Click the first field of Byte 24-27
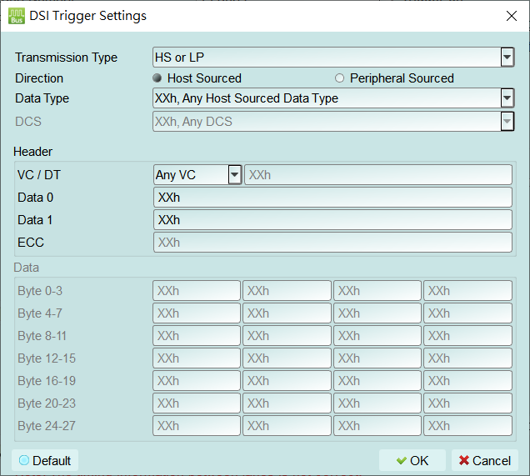530x476 pixels. click(x=197, y=426)
